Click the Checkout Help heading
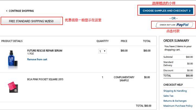 pos(173,85)
